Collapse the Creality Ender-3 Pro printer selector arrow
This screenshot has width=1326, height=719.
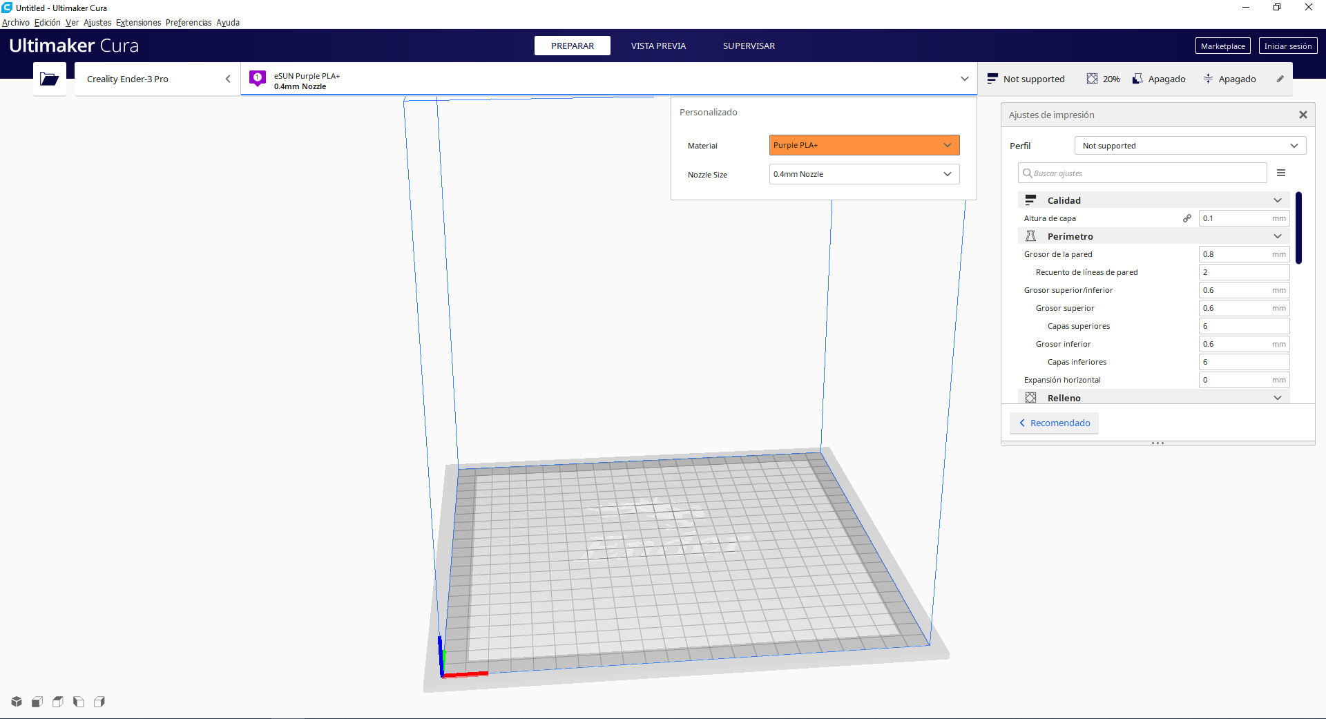point(228,79)
